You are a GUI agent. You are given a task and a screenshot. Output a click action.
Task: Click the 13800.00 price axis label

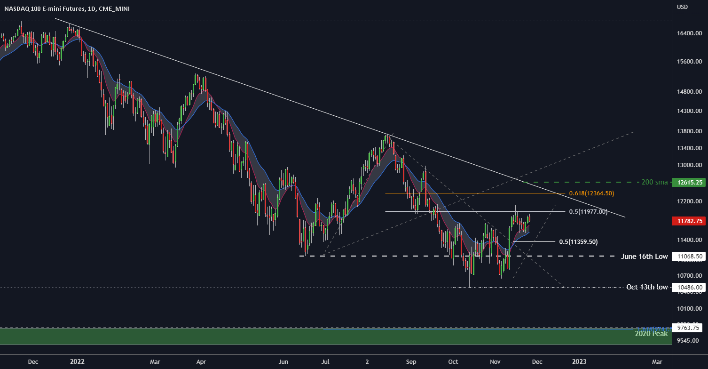coord(689,131)
